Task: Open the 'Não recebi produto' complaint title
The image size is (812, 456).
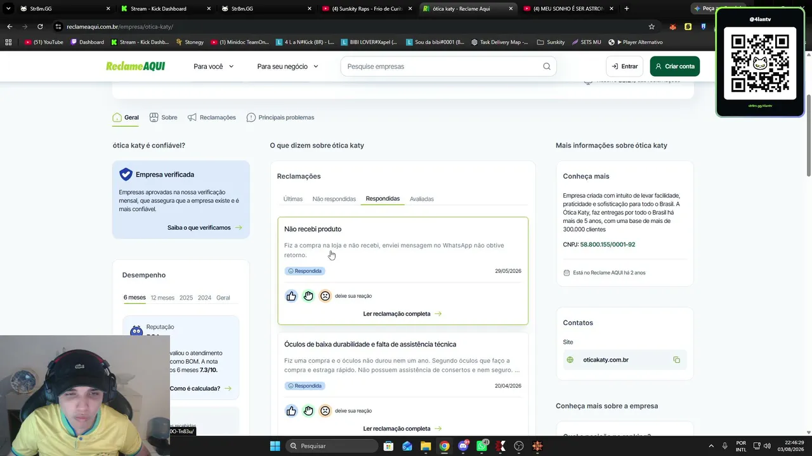Action: click(x=313, y=229)
